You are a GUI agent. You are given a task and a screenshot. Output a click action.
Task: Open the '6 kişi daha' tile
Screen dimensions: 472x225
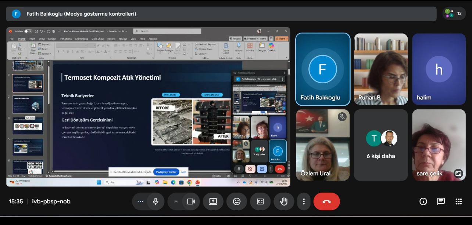(x=381, y=145)
